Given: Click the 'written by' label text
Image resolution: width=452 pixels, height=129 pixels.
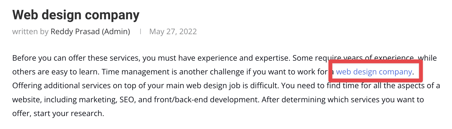Looking at the screenshot, I should (x=30, y=32).
